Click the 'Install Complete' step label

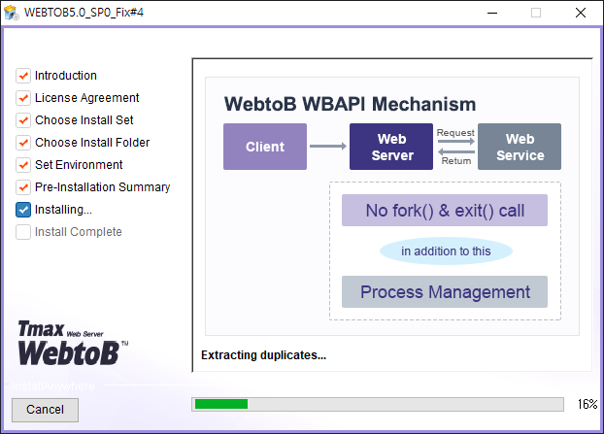click(79, 232)
